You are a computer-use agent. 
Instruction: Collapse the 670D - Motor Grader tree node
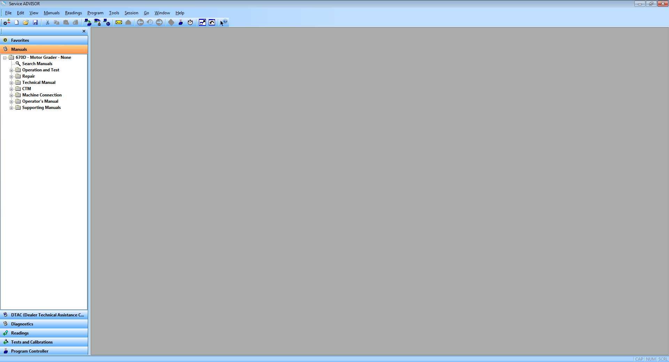pyautogui.click(x=5, y=58)
